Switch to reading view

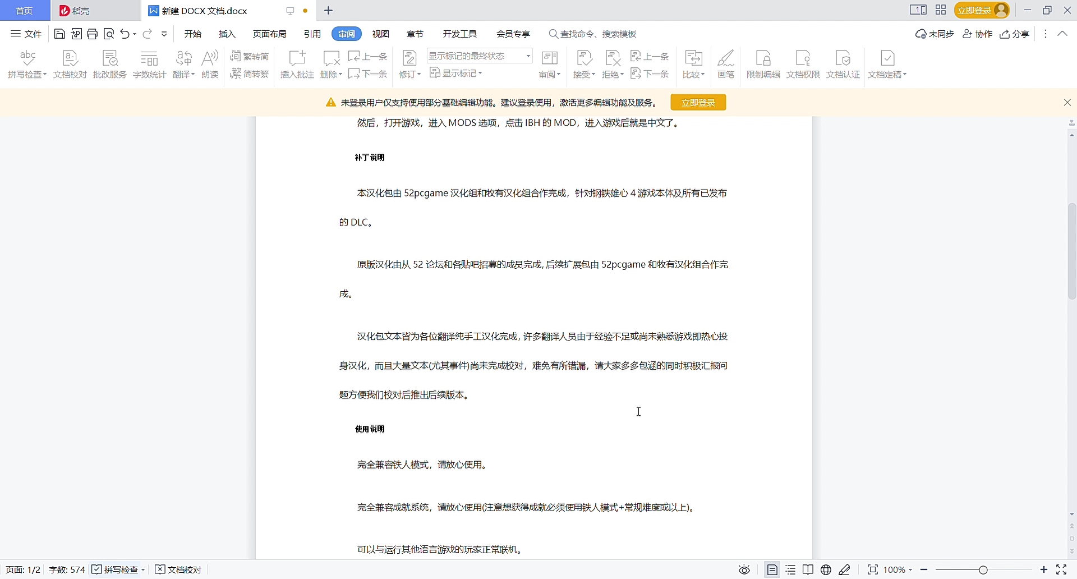point(808,570)
